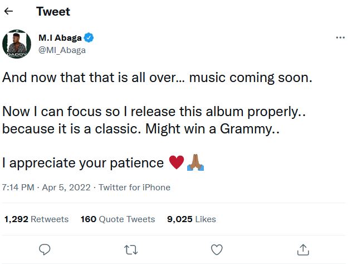Retweet using the arrows icon
The image size is (352, 264).
click(x=130, y=248)
